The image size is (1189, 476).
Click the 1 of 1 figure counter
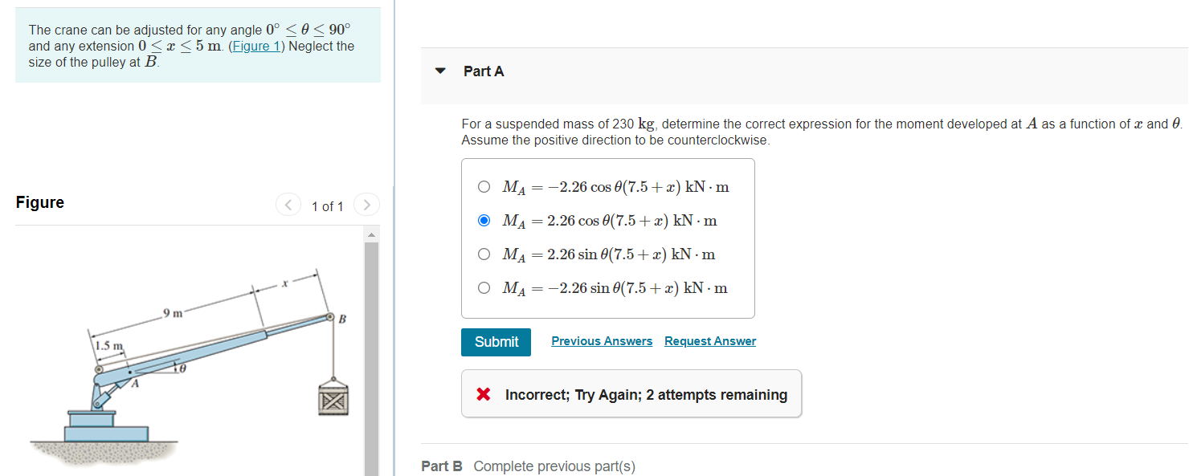click(x=327, y=206)
